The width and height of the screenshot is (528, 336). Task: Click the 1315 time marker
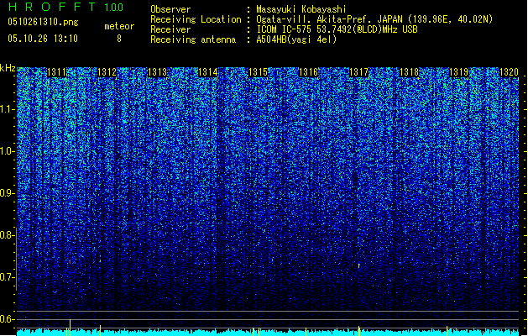point(258,72)
